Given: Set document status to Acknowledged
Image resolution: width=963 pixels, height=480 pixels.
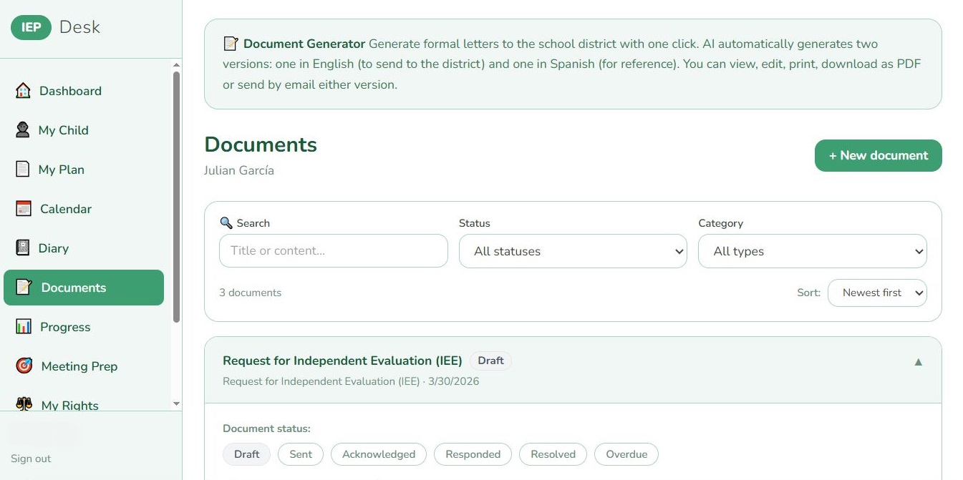Looking at the screenshot, I should tap(378, 454).
